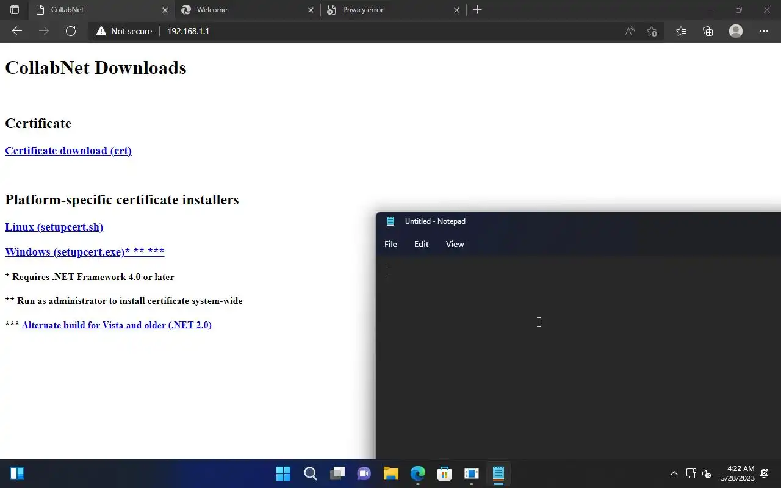This screenshot has height=488, width=781.
Task: Open File Explorer from taskbar
Action: 390,473
